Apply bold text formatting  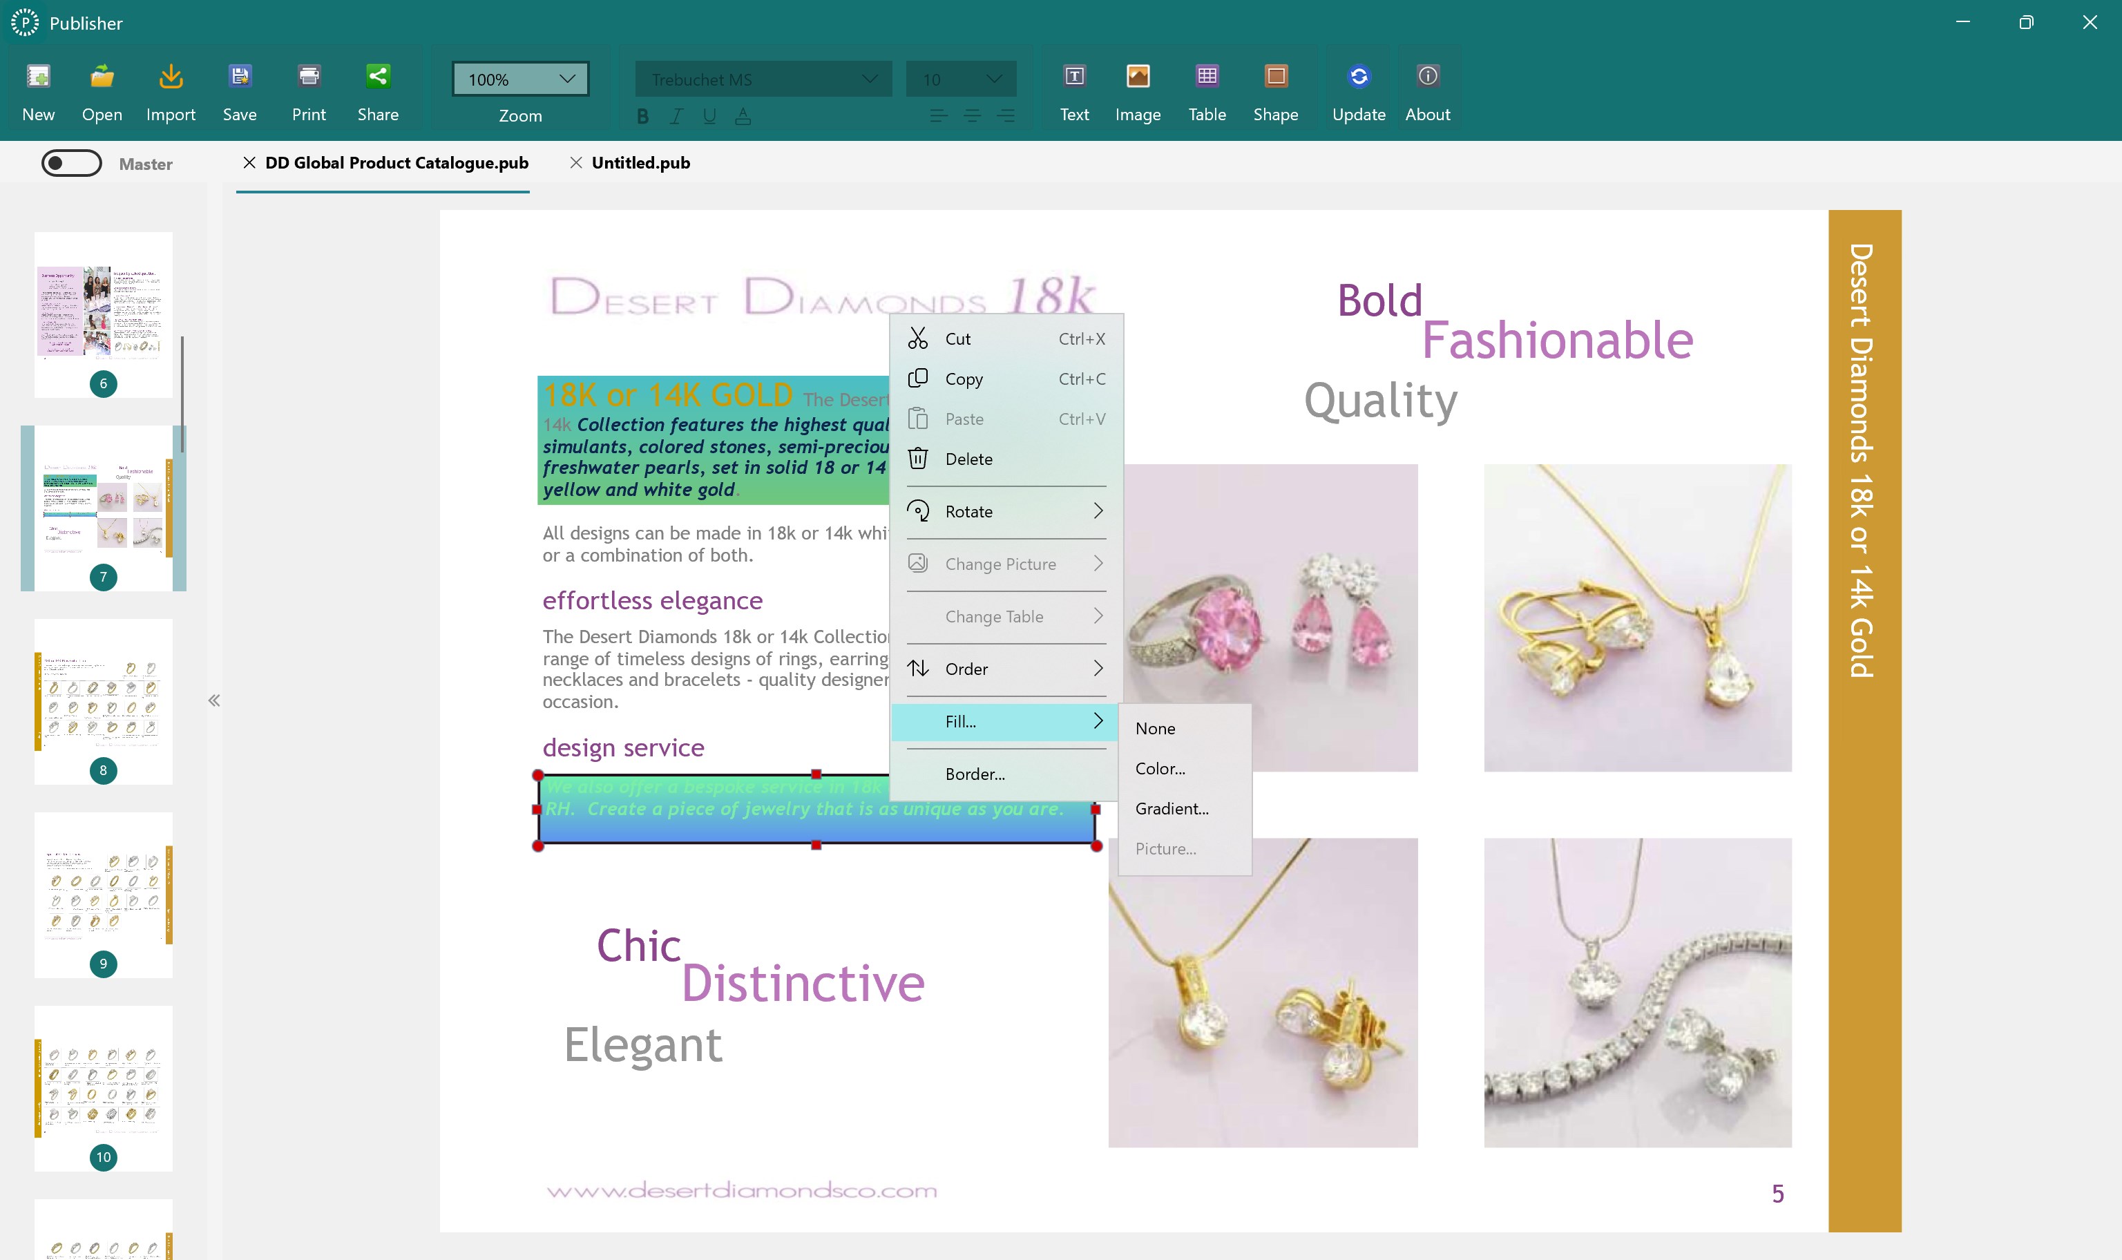(642, 116)
